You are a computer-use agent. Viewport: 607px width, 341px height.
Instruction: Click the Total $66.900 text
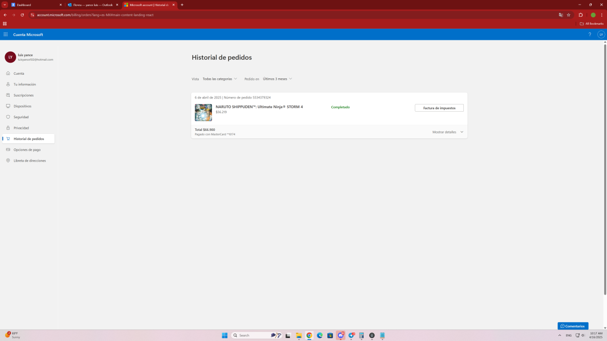[x=205, y=130]
